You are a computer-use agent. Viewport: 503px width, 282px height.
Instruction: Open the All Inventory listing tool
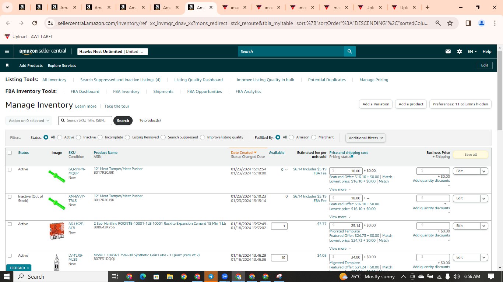(54, 80)
